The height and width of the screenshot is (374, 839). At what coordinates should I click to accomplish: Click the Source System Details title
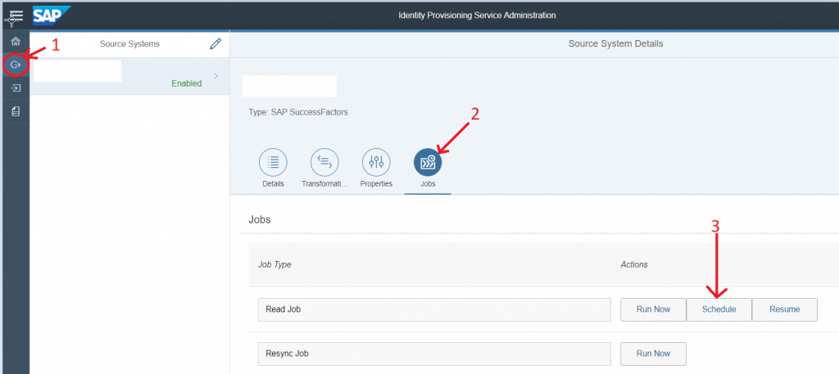click(615, 44)
